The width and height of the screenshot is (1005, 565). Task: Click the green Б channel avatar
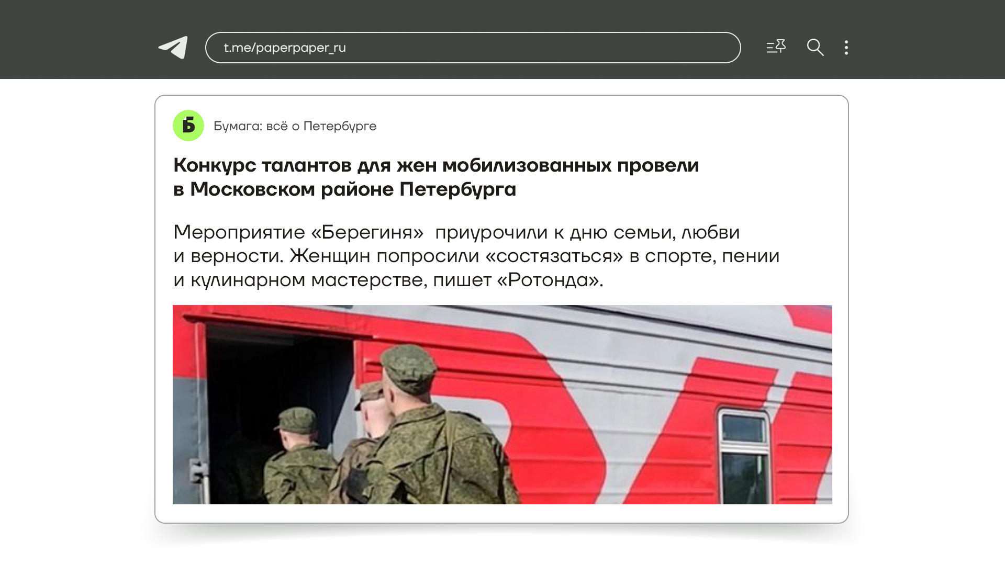tap(188, 126)
